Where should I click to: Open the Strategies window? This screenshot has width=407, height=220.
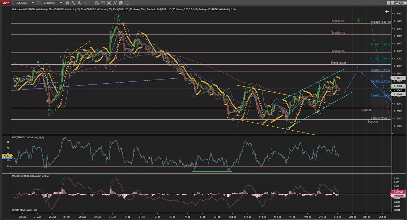click(x=121, y=3)
